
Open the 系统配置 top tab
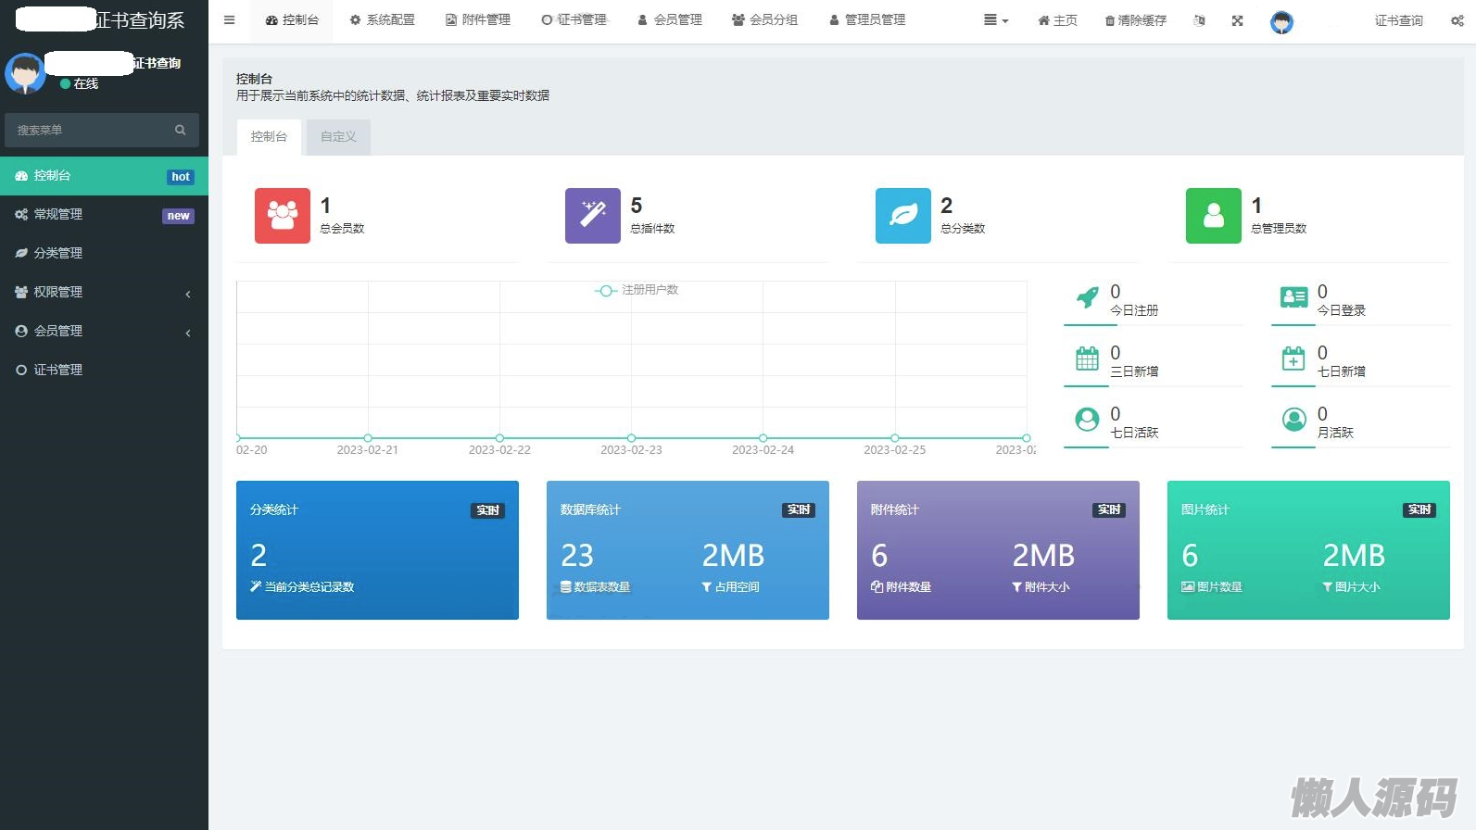382,20
